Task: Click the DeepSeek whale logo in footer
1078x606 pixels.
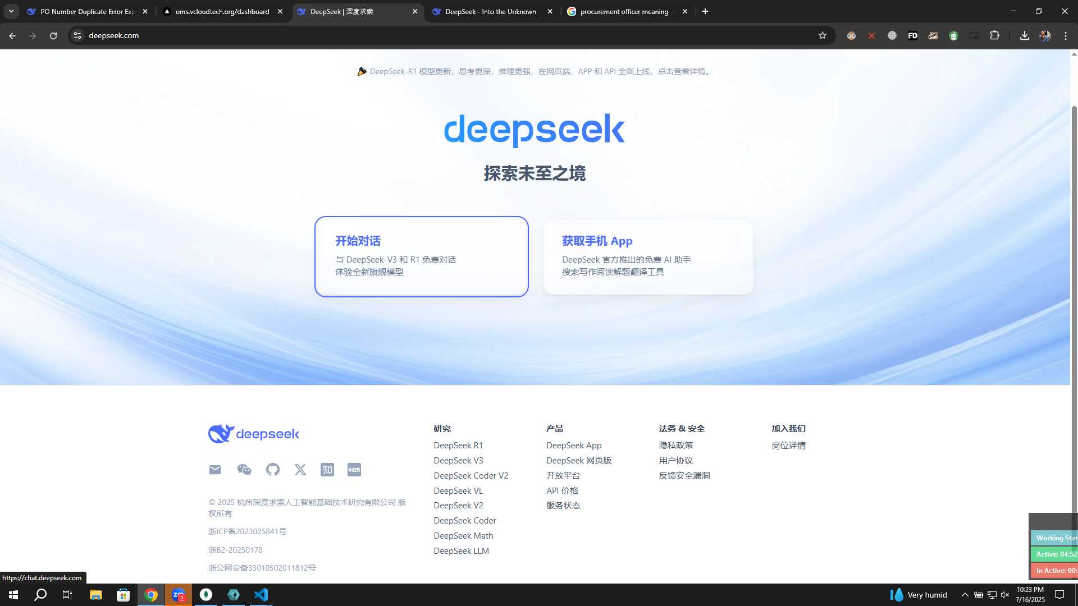Action: point(254,434)
